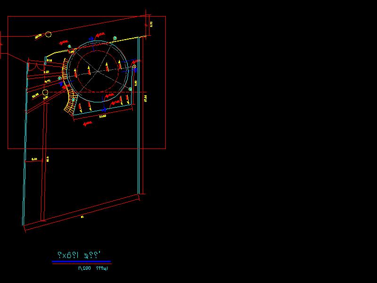The image size is (377, 283).
Task: Click the vertical dimension text on the right side
Action: [x=145, y=98]
